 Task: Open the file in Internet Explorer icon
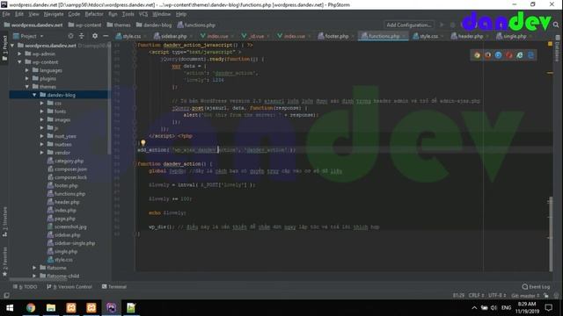tap(520, 55)
